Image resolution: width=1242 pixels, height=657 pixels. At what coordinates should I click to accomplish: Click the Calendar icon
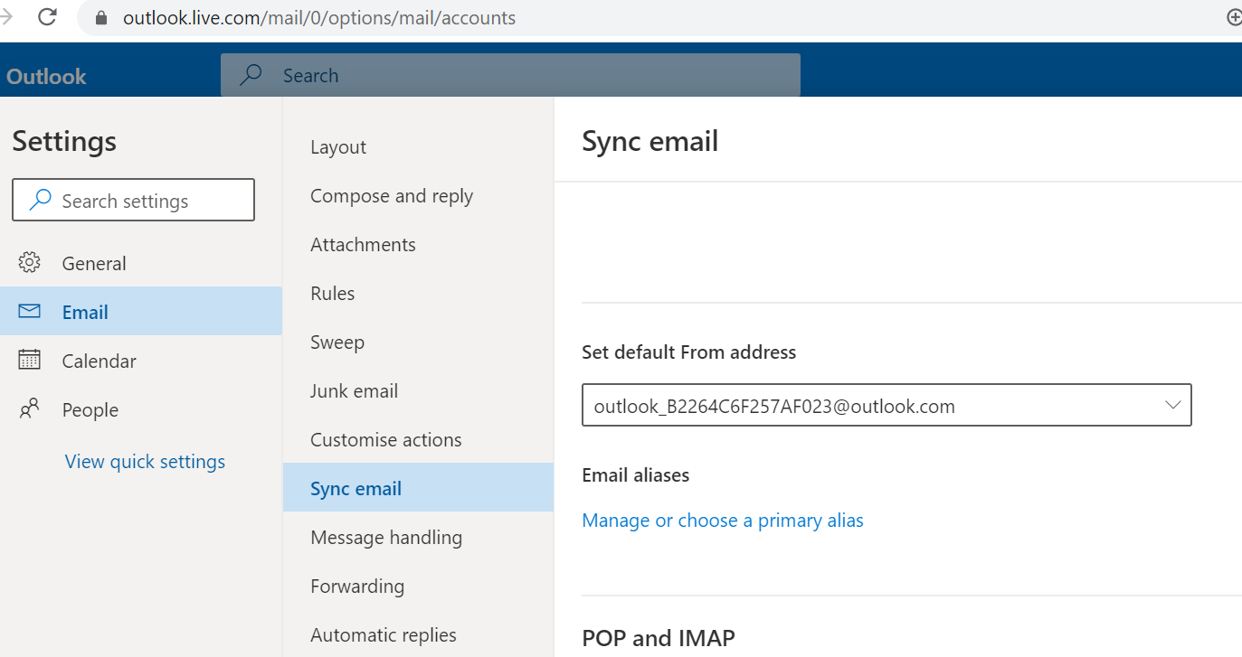tap(29, 360)
